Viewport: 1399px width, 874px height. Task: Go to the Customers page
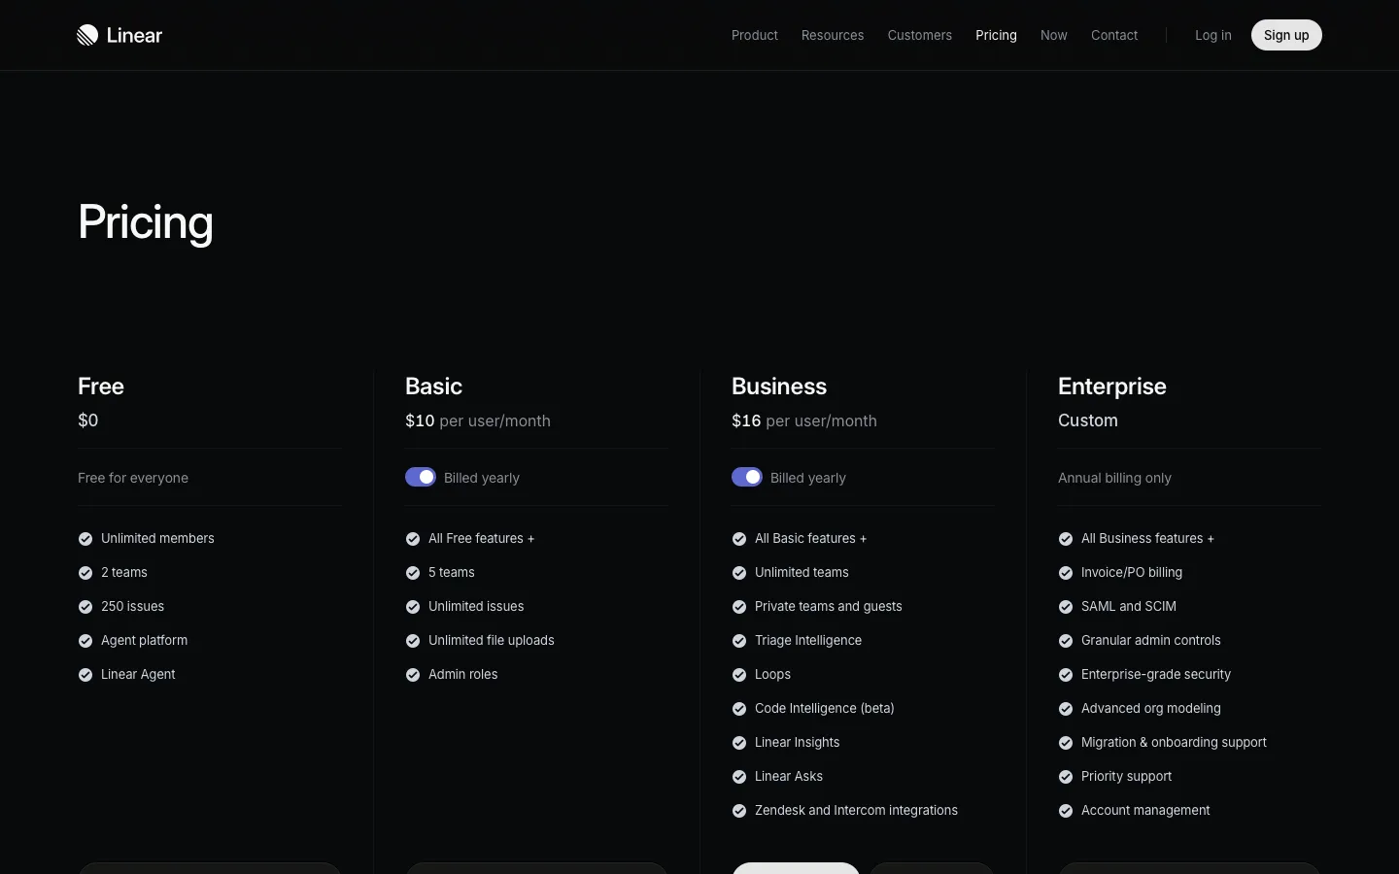[920, 35]
